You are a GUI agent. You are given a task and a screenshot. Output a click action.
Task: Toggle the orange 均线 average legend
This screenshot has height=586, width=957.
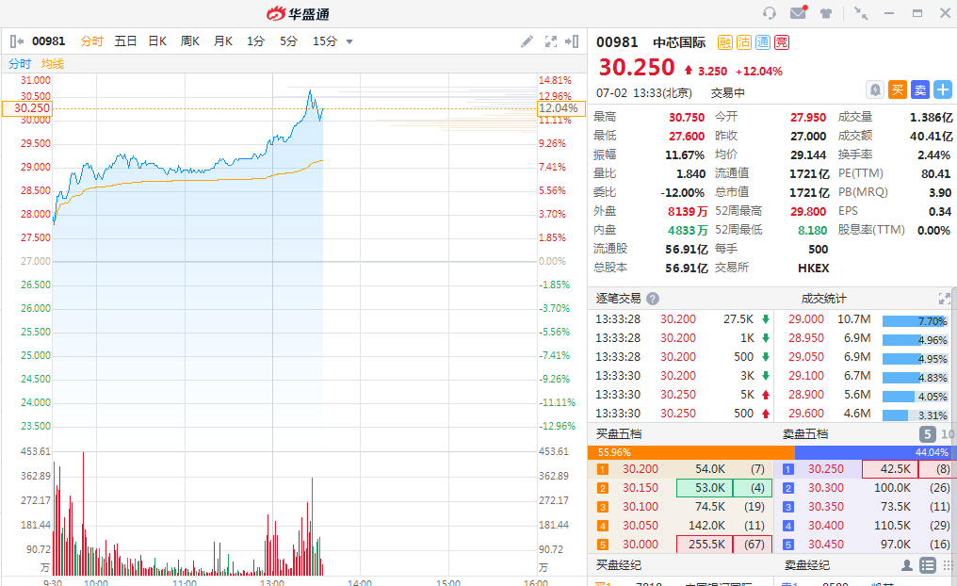pyautogui.click(x=53, y=63)
